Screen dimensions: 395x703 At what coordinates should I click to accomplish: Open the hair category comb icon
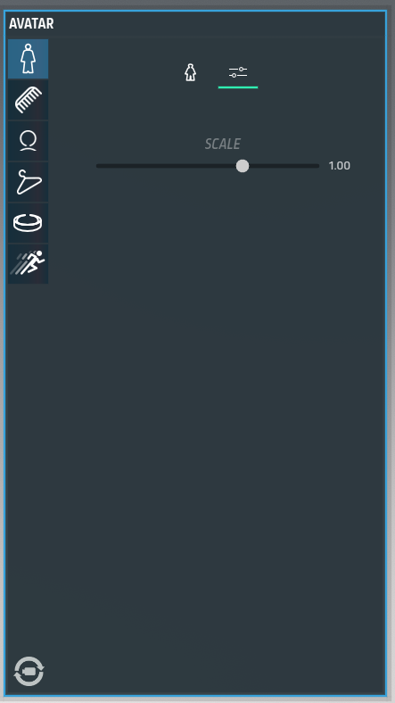point(28,100)
